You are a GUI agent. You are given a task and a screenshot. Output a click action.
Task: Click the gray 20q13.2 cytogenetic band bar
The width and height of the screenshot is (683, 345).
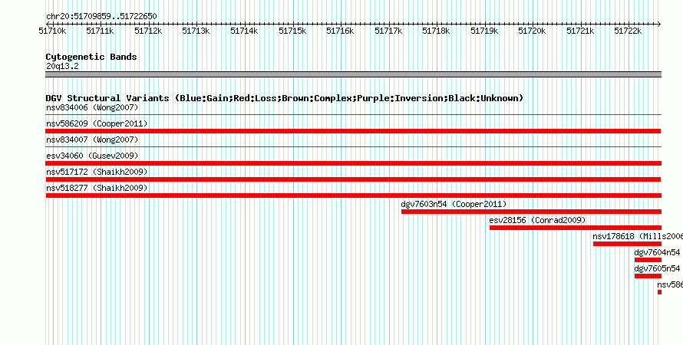click(x=353, y=74)
